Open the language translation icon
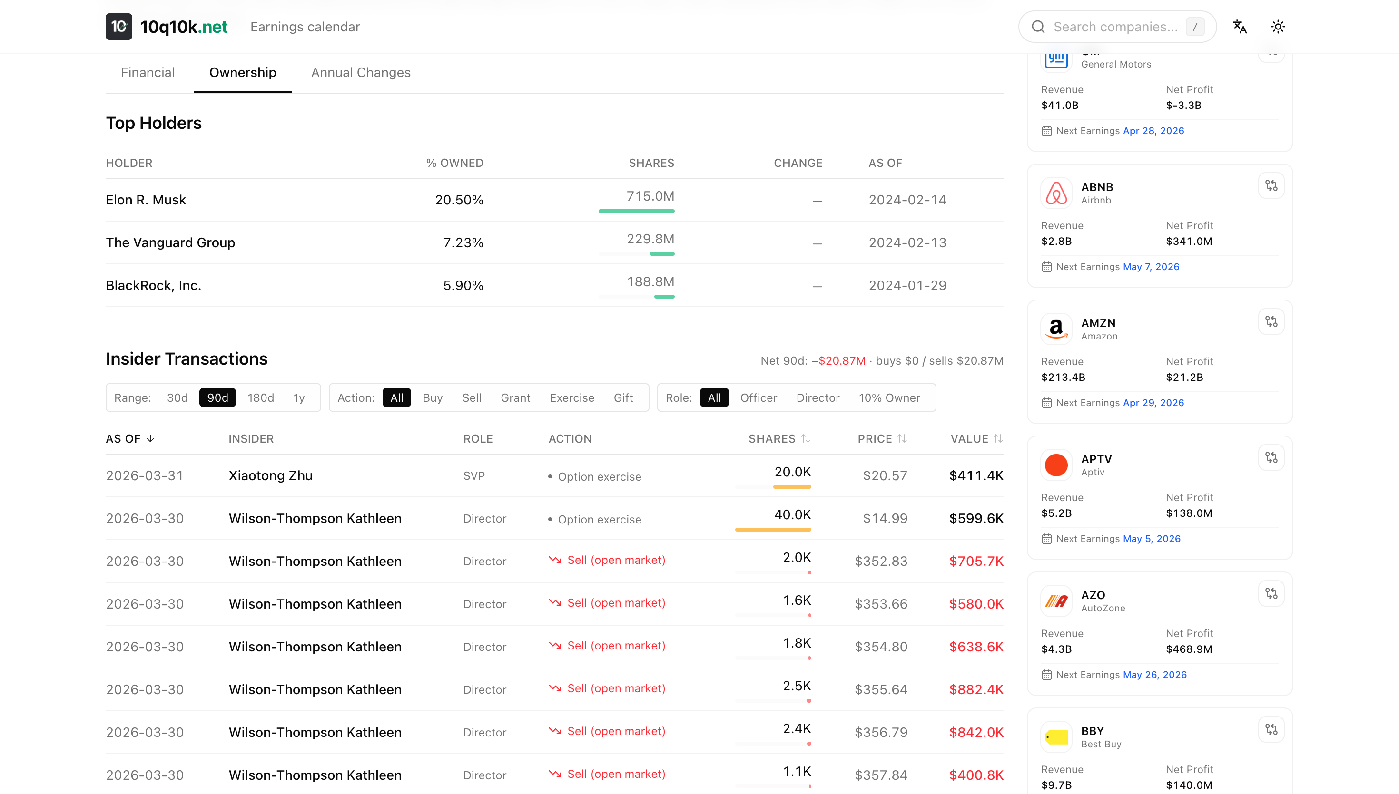 coord(1240,26)
